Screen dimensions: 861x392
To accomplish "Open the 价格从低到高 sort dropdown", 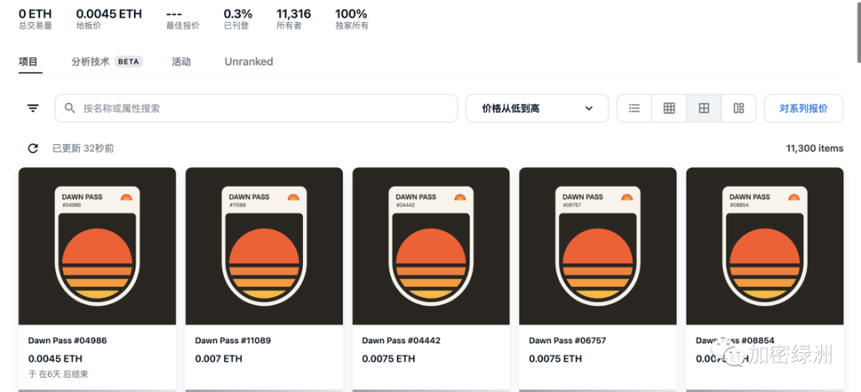I will pyautogui.click(x=537, y=108).
